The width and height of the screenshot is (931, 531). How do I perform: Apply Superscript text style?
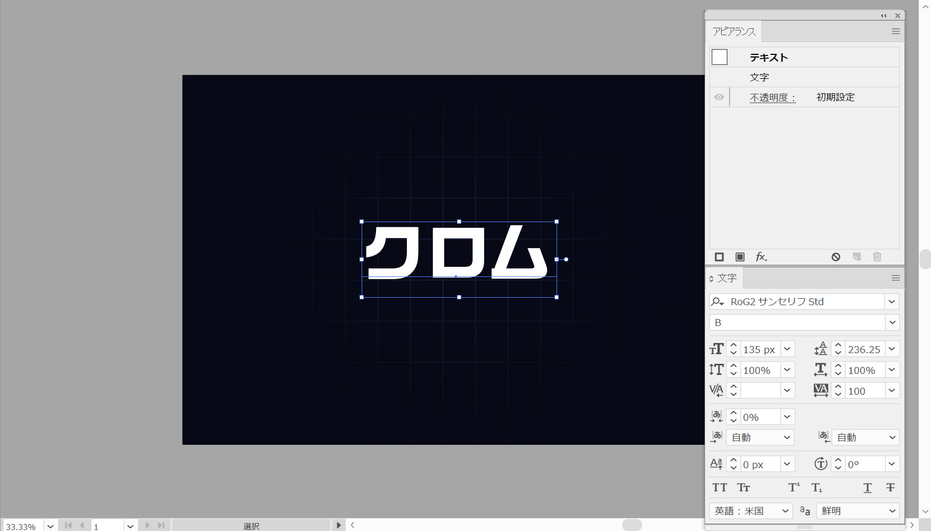794,487
